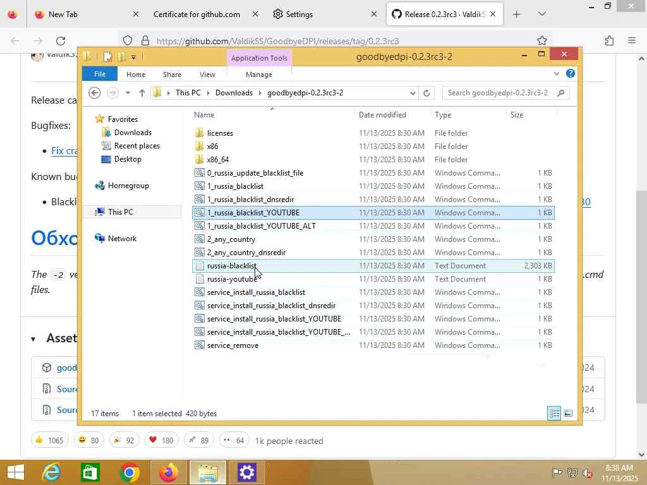Image resolution: width=647 pixels, height=485 pixels.
Task: Click the Firefox back arrow
Action: coord(15,40)
